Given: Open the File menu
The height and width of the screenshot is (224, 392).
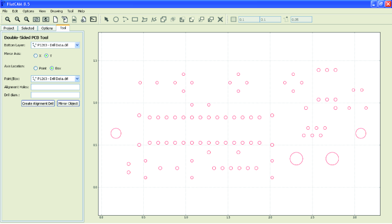Looking at the screenshot, I should 5,11.
